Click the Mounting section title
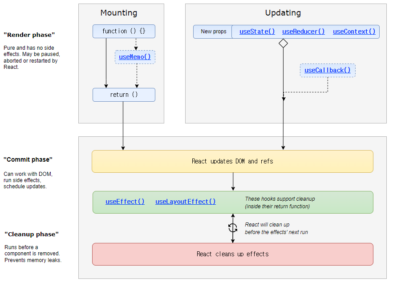The image size is (393, 282). pos(119,13)
